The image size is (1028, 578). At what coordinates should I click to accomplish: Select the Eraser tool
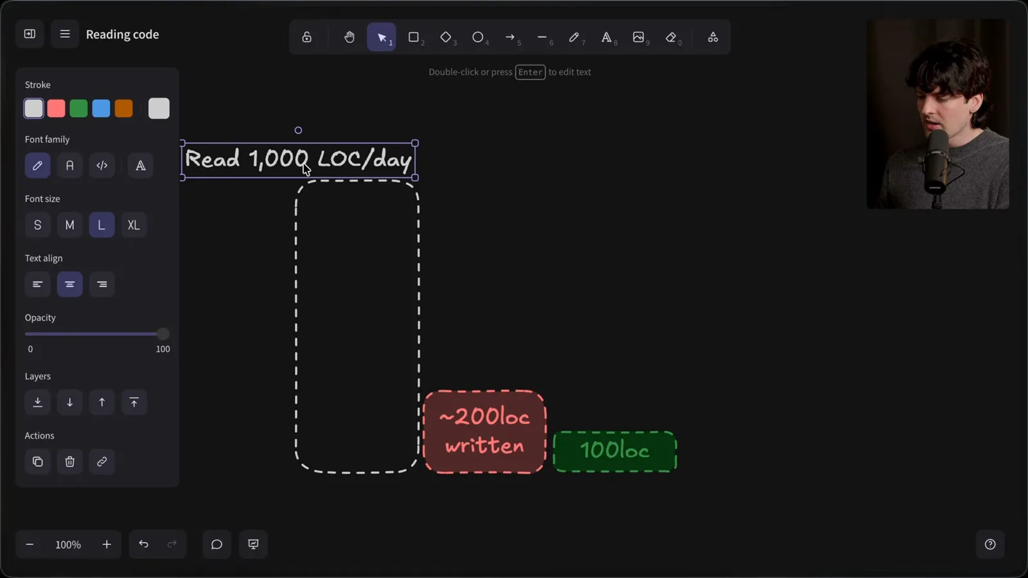(x=671, y=37)
